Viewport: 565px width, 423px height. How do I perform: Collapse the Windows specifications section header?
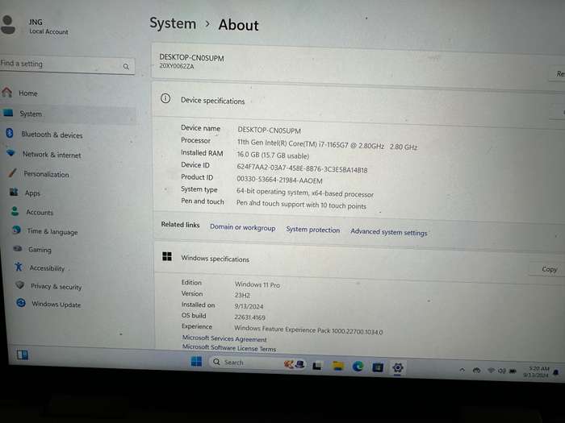point(358,262)
